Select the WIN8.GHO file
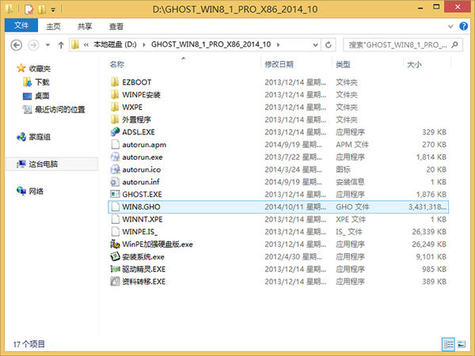475x356 pixels. point(139,206)
